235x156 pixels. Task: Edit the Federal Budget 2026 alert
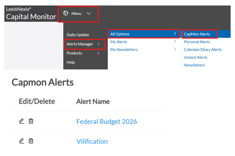22,121
